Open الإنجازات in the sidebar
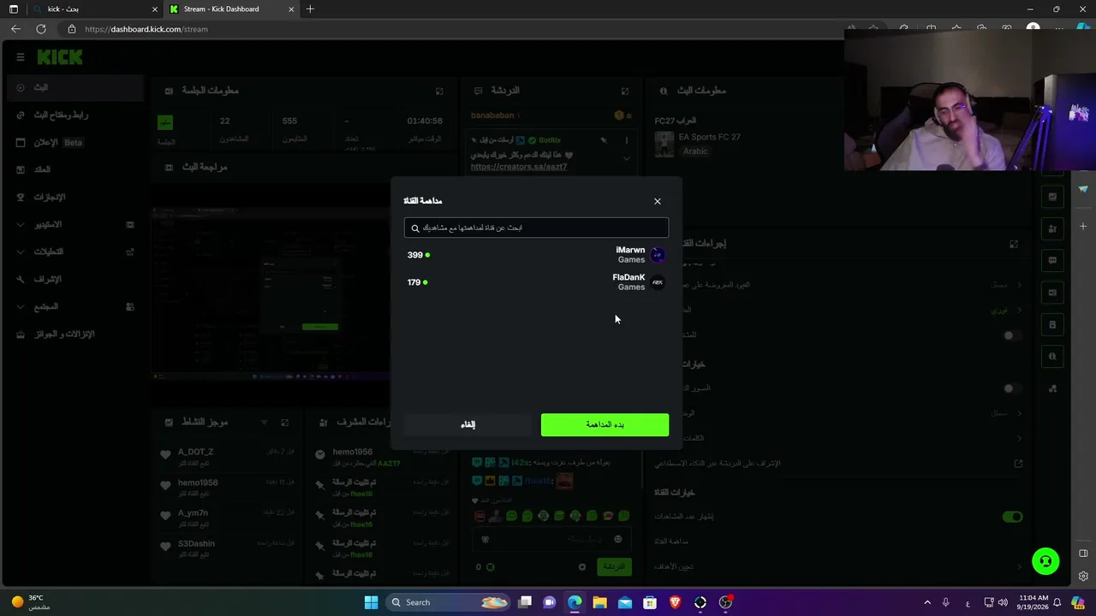 [x=75, y=197]
